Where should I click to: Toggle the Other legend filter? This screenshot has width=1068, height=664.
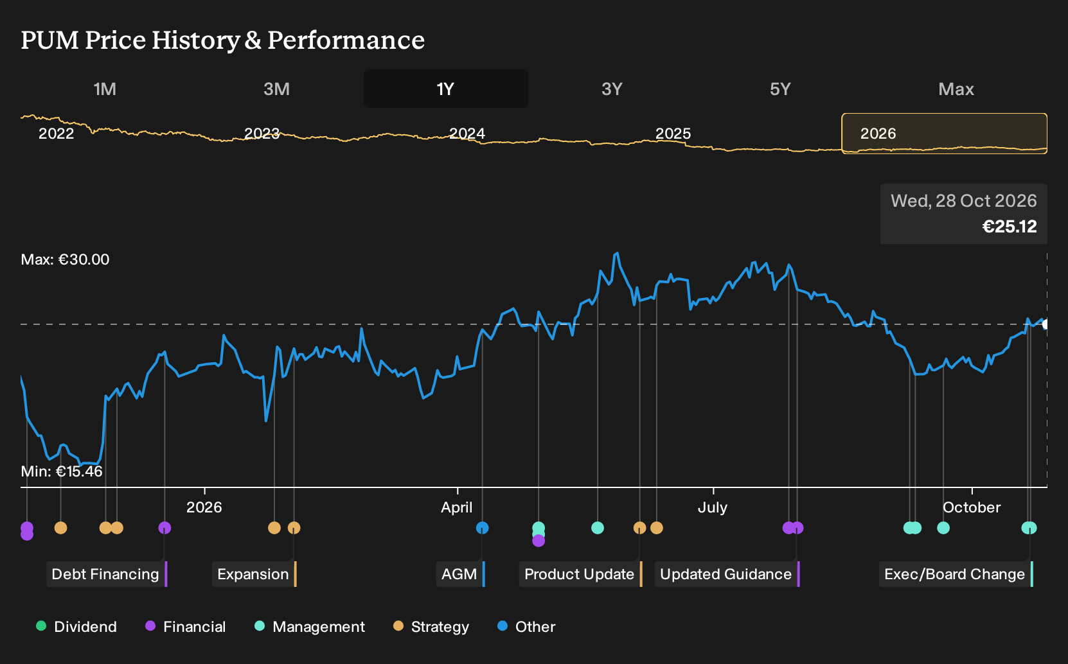(x=526, y=627)
